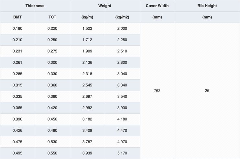The height and width of the screenshot is (159, 240).
Task: Select BMT value 0.180
Action: [x=17, y=28]
